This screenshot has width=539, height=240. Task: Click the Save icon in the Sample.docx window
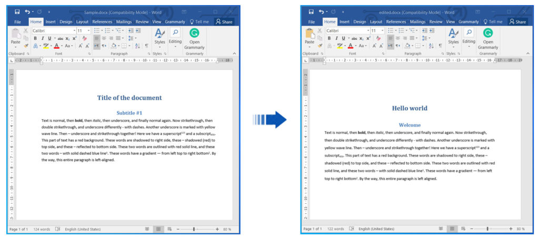[x=17, y=12]
